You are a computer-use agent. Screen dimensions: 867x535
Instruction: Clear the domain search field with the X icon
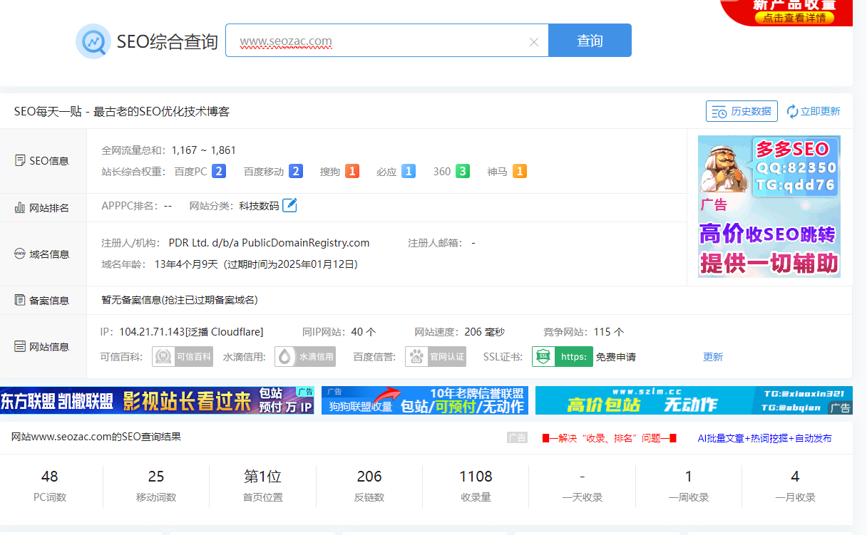click(533, 41)
